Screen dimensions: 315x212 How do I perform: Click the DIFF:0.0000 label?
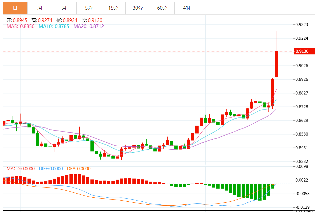tap(51, 169)
